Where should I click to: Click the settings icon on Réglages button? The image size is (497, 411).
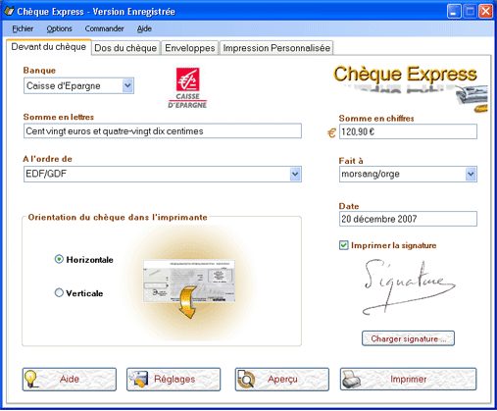138,380
